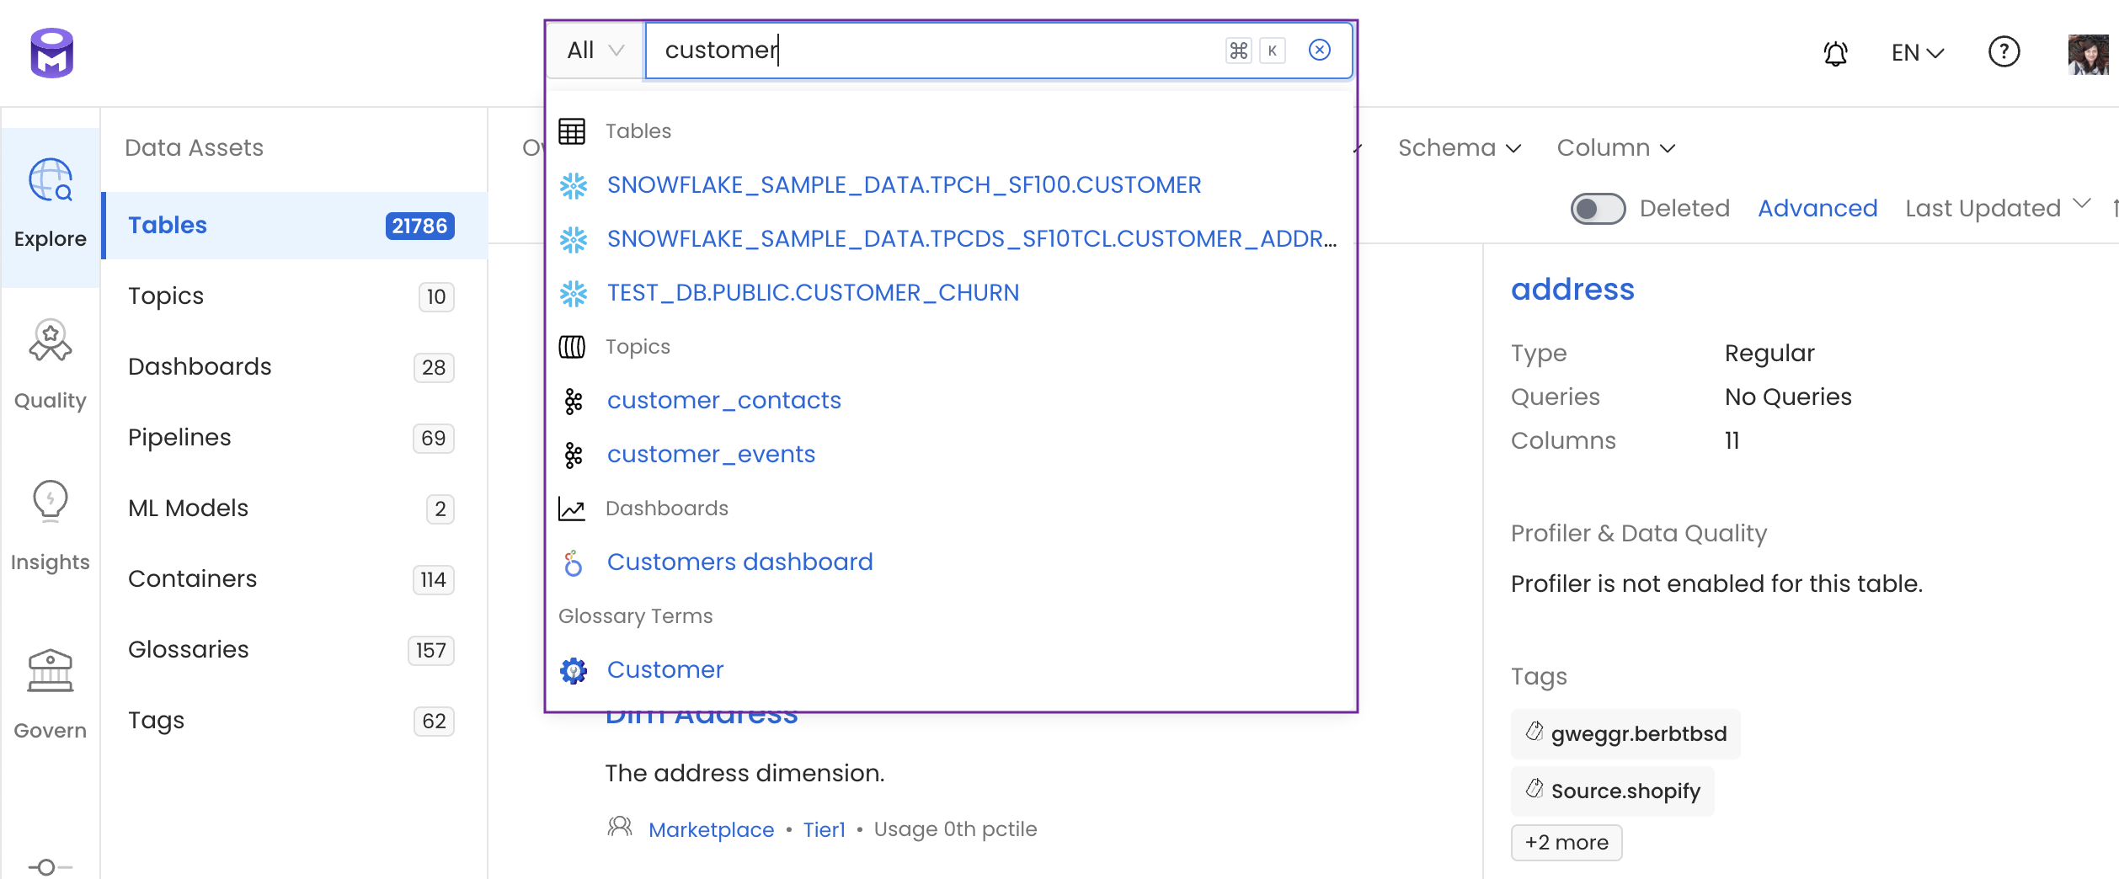Open the All search scope dropdown

(595, 51)
